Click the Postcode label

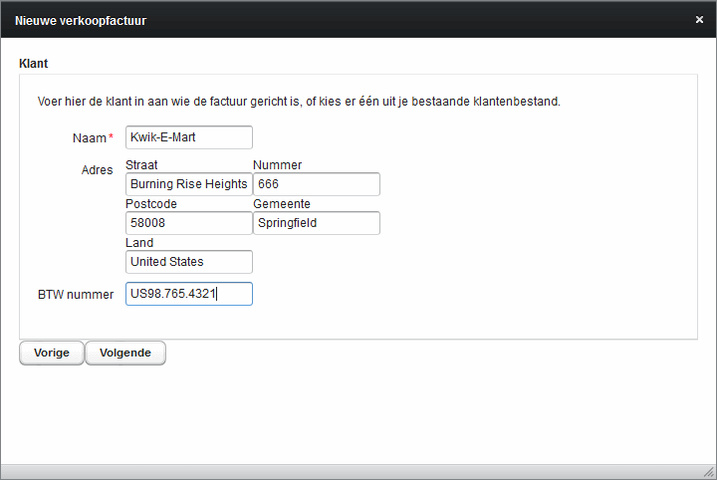point(151,204)
